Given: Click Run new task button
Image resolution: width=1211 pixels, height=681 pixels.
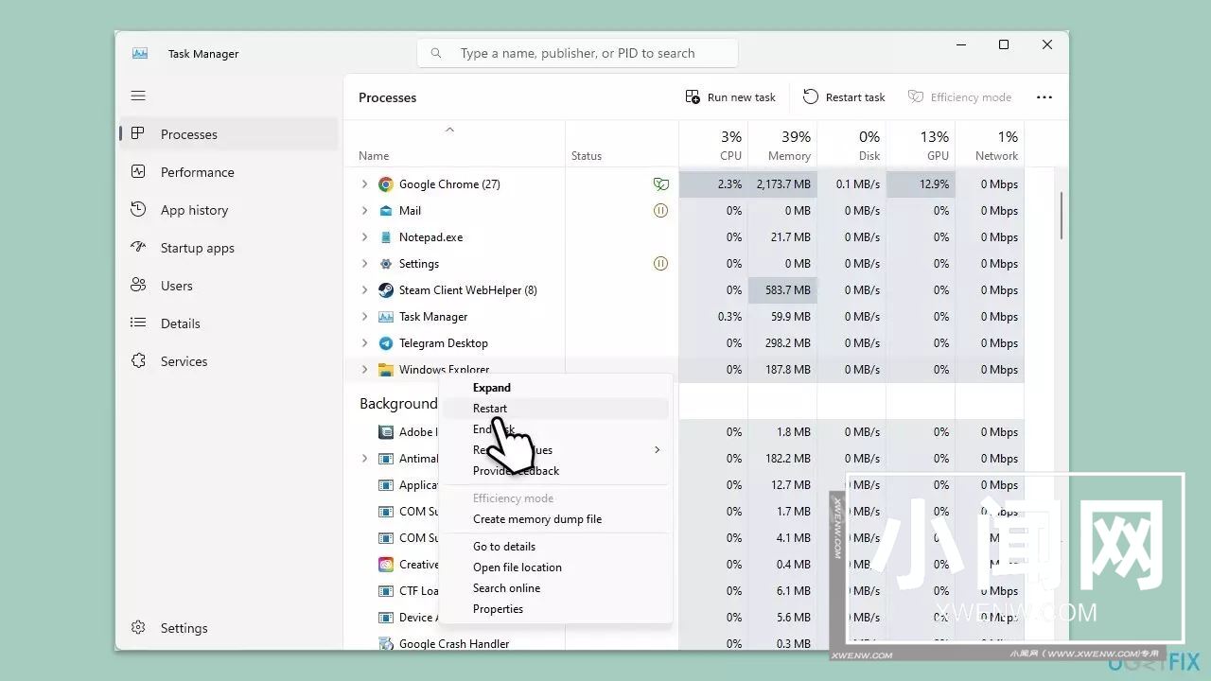Looking at the screenshot, I should point(730,97).
